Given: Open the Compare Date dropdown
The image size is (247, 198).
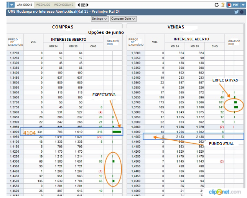Looking at the screenshot, I should click(123, 18).
